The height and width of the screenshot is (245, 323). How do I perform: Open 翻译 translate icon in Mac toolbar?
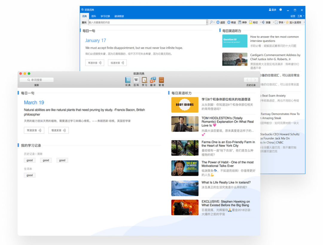153,80
